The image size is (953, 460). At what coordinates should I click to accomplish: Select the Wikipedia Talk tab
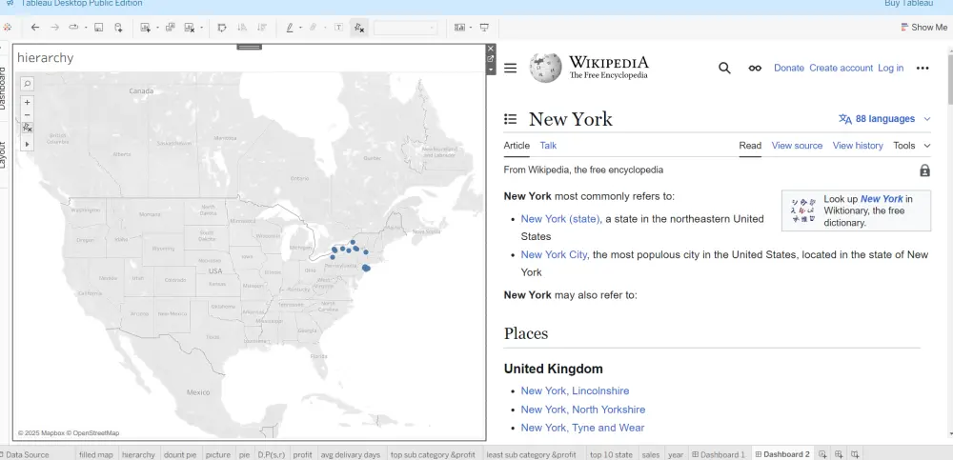[548, 145]
